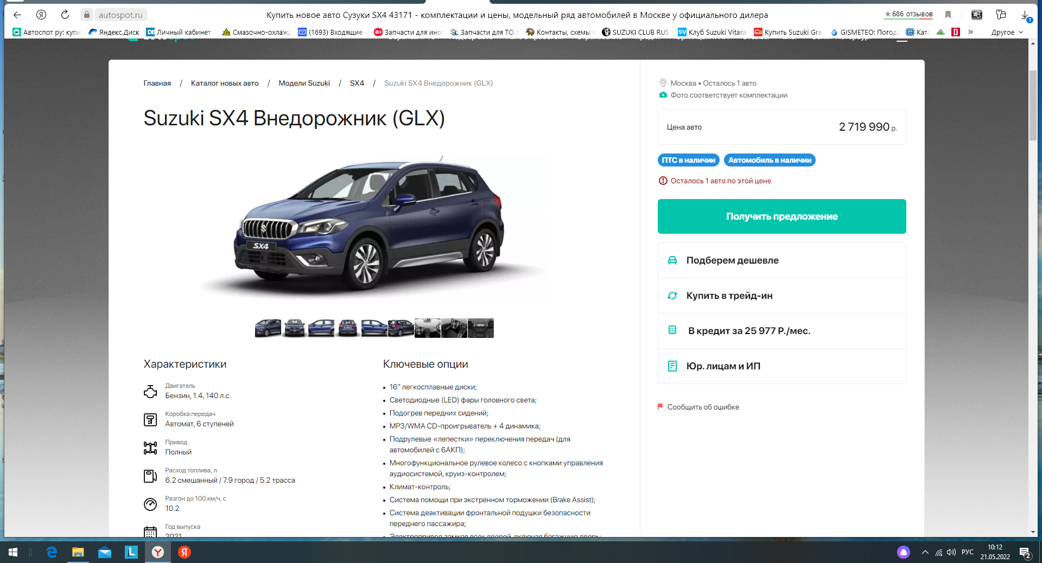The height and width of the screenshot is (563, 1042).
Task: Click the trade-in refresh arrows icon
Action: point(672,296)
